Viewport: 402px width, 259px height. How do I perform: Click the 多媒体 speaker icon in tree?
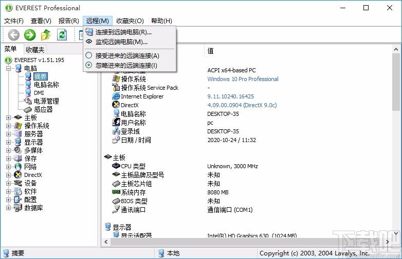(x=18, y=150)
